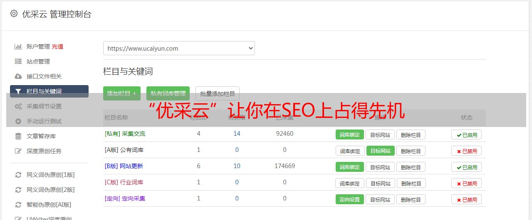Click refresh icon beside 智能伪原创[AI版]
532x220 pixels.
pos(18,205)
